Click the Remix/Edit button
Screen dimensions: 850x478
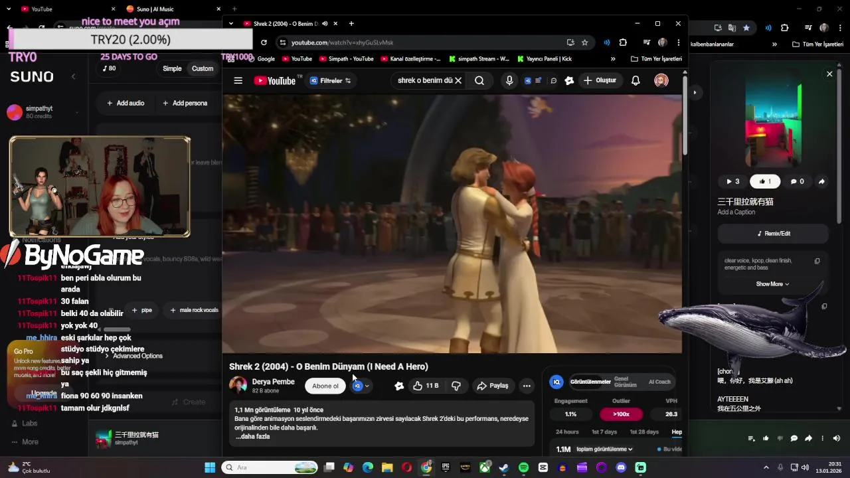(x=773, y=234)
